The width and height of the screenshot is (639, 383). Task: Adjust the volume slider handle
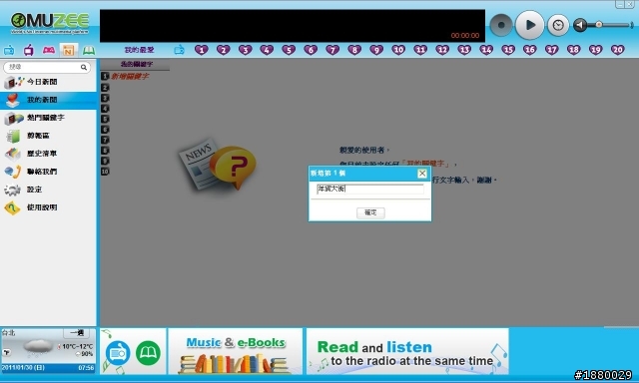pos(599,25)
